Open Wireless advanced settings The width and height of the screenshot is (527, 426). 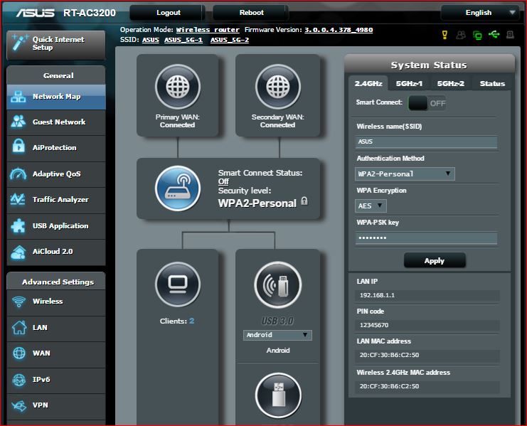coord(55,302)
